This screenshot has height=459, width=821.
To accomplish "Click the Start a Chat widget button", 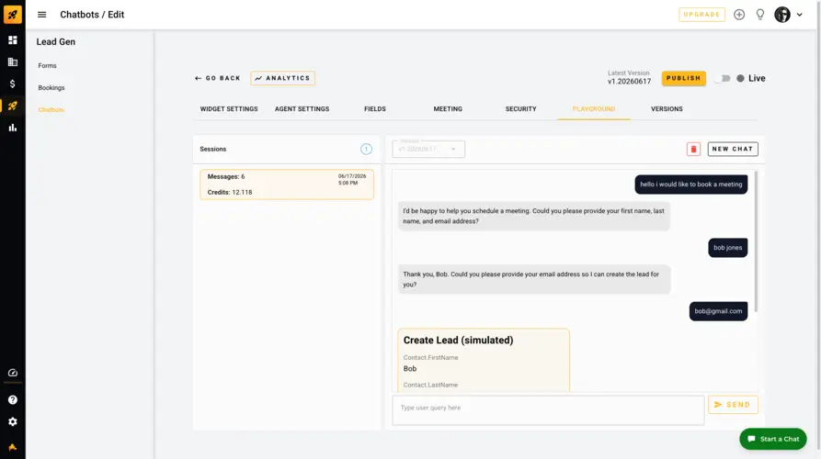I will (x=773, y=439).
